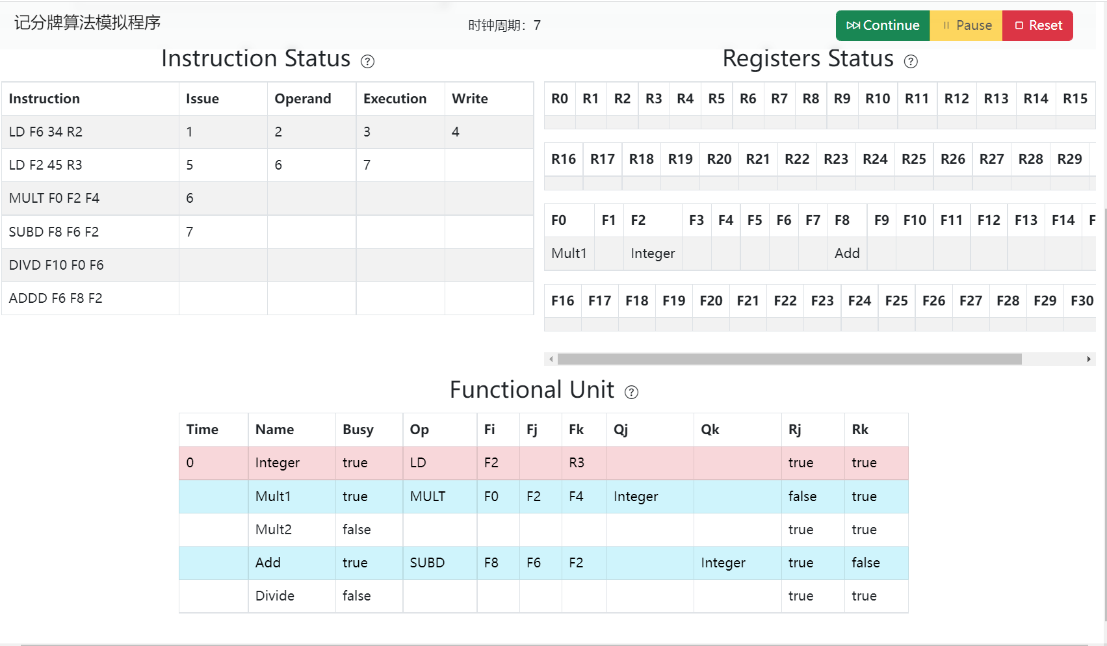Click the F10 register header
1107x646 pixels.
(915, 220)
